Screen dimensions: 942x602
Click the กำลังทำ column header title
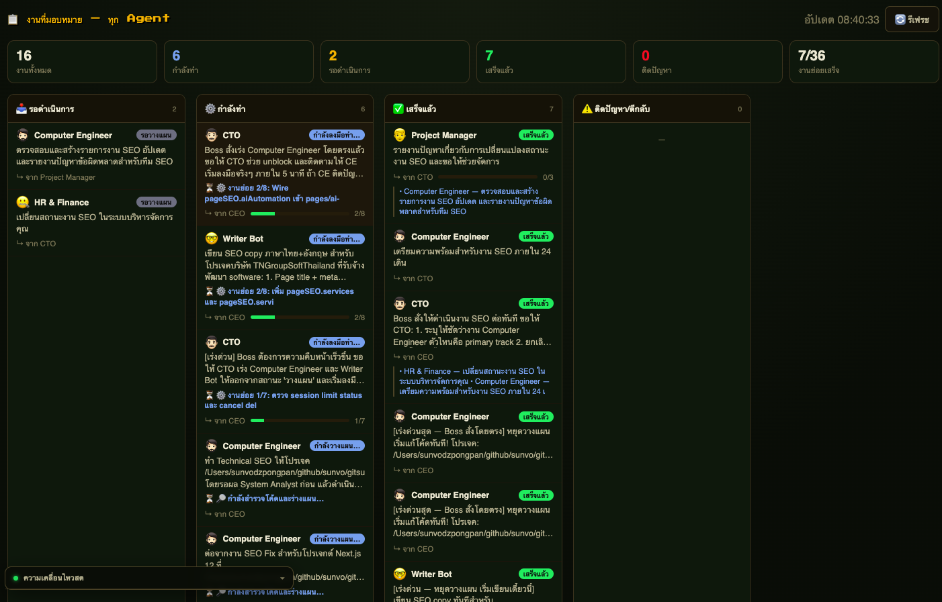(x=231, y=109)
